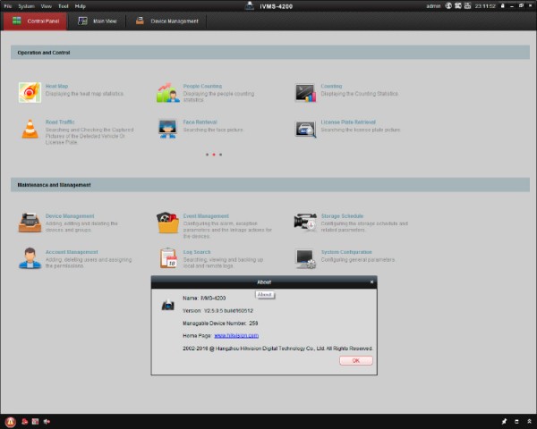537x429 pixels.
Task: Click the Heat Map link text
Action: 57,86
